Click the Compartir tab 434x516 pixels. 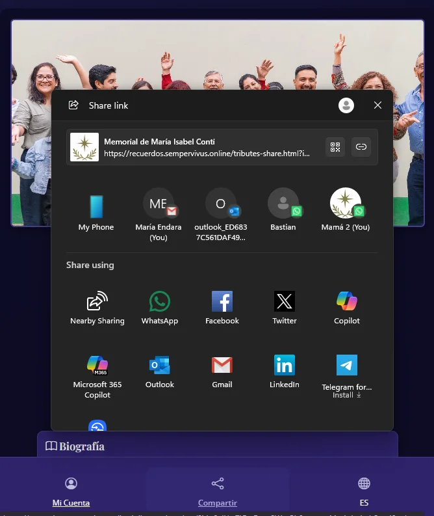point(218,492)
